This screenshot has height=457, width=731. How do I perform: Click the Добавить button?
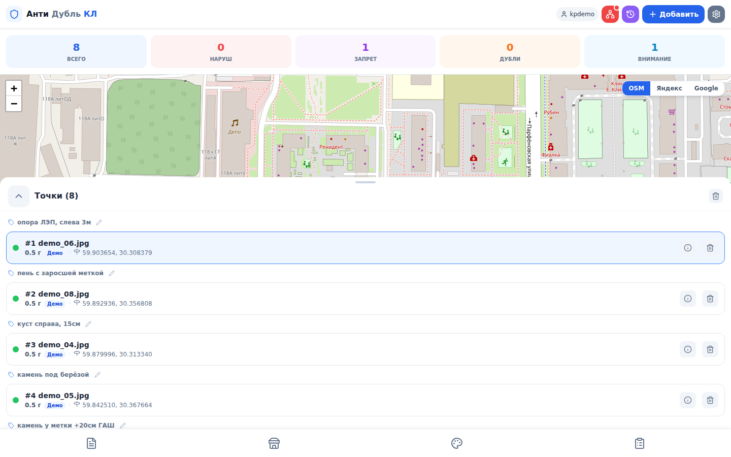[x=673, y=14]
